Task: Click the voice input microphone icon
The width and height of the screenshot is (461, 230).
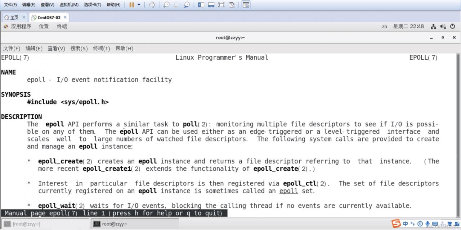Action: (427, 224)
